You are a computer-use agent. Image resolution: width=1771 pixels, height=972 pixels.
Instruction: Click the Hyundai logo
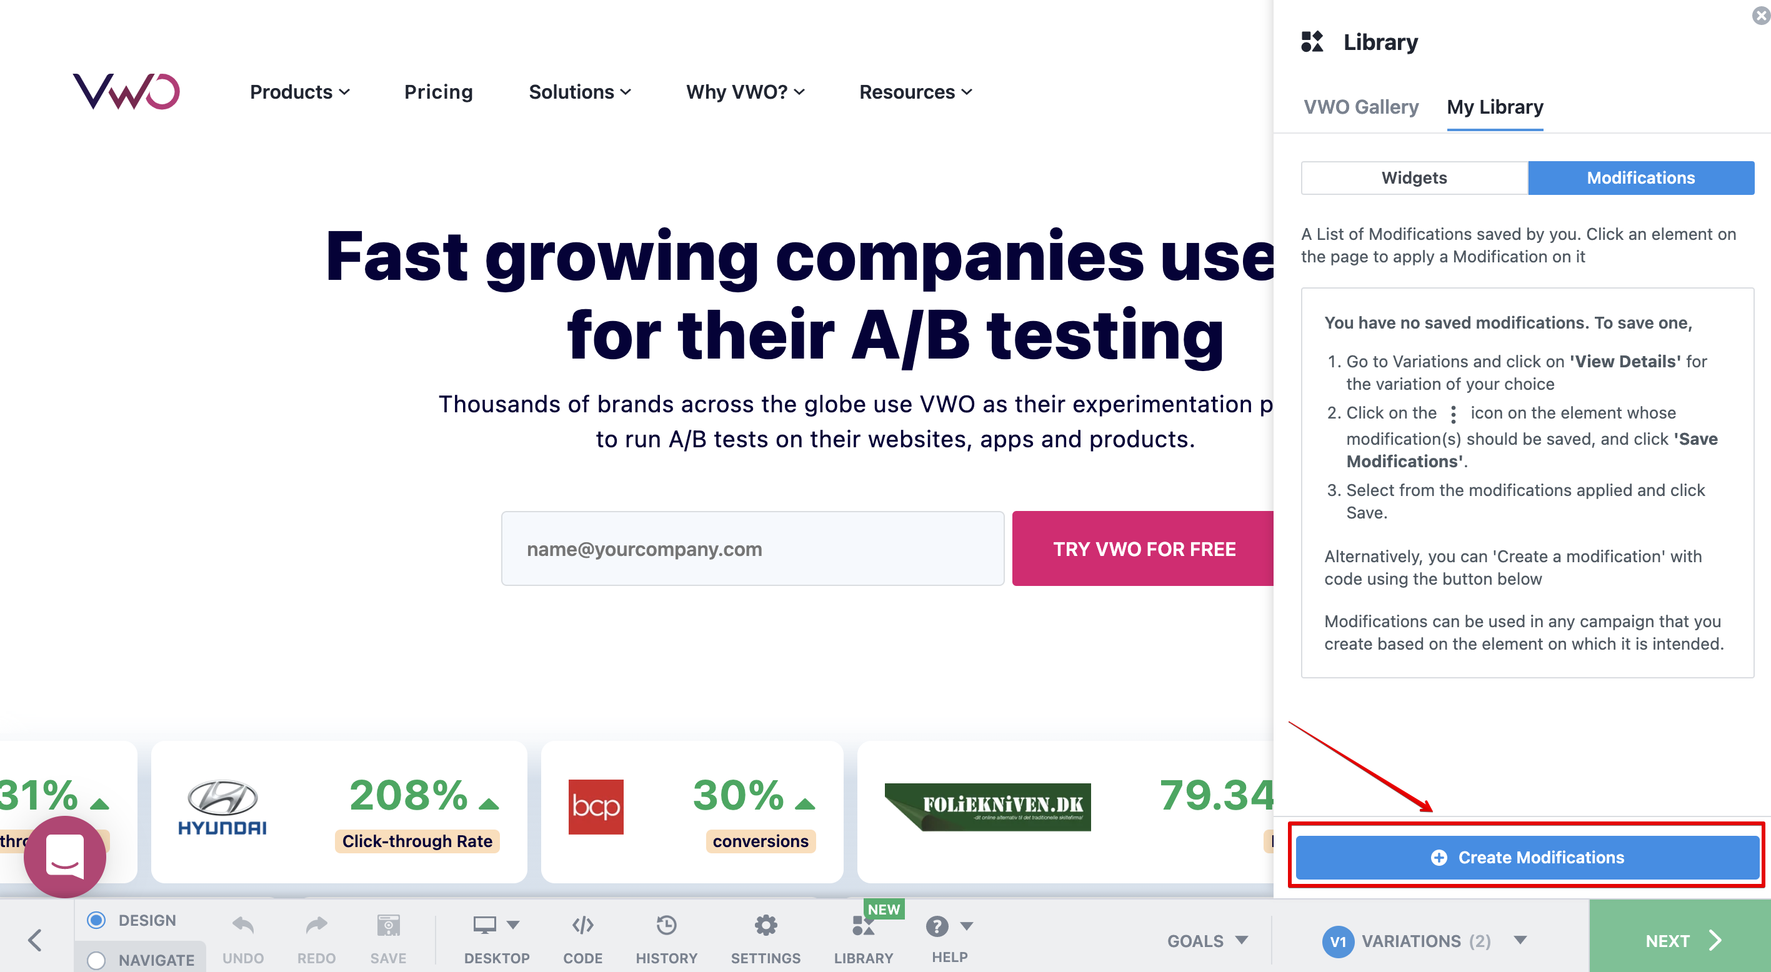(222, 807)
